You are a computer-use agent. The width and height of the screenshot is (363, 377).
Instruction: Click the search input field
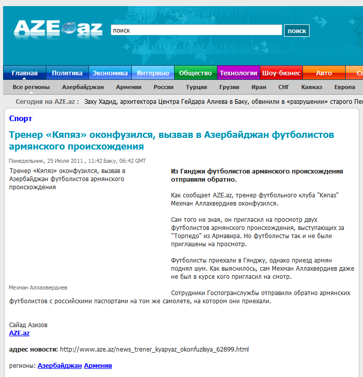point(197,30)
